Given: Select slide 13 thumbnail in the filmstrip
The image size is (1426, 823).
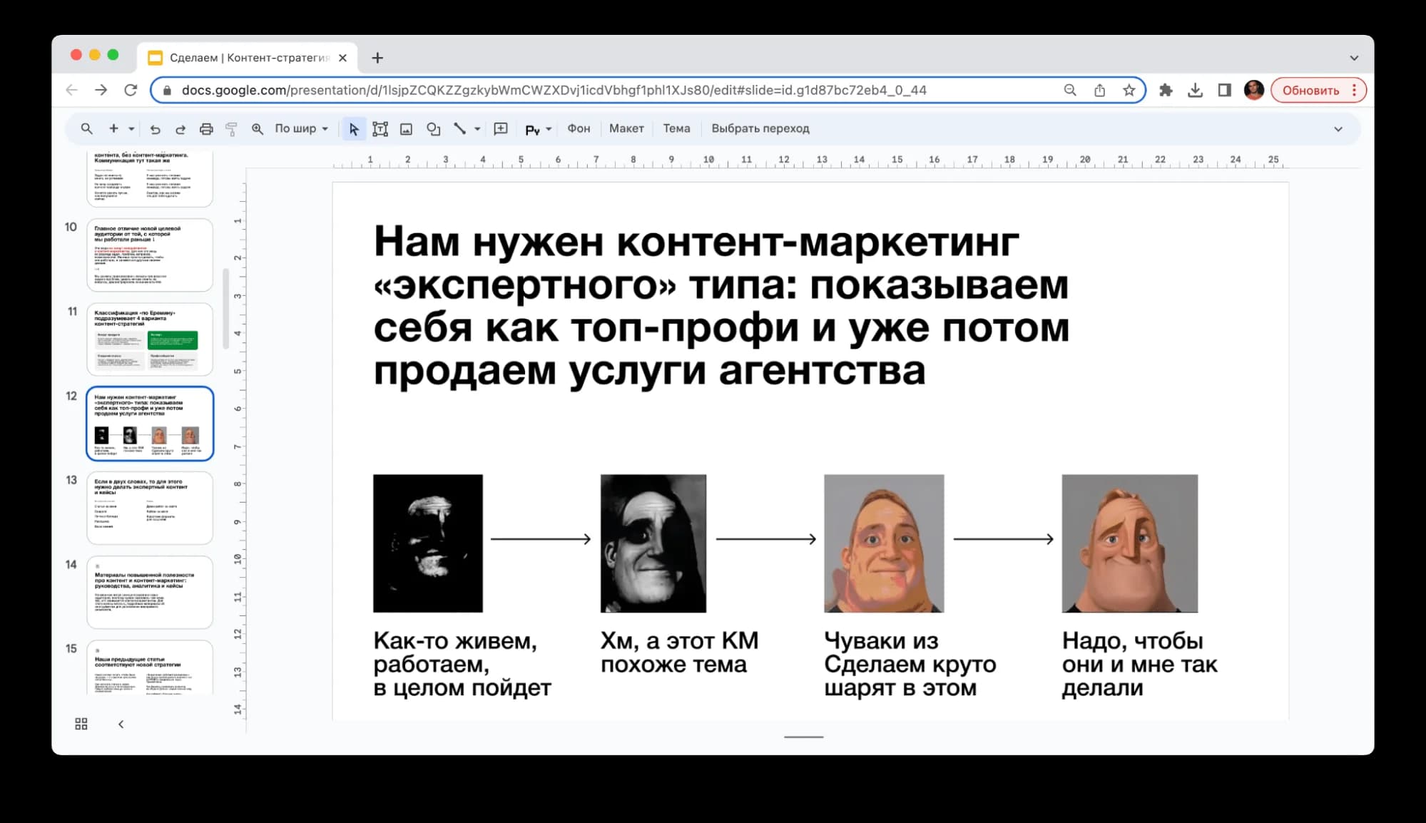Looking at the screenshot, I should pyautogui.click(x=150, y=508).
